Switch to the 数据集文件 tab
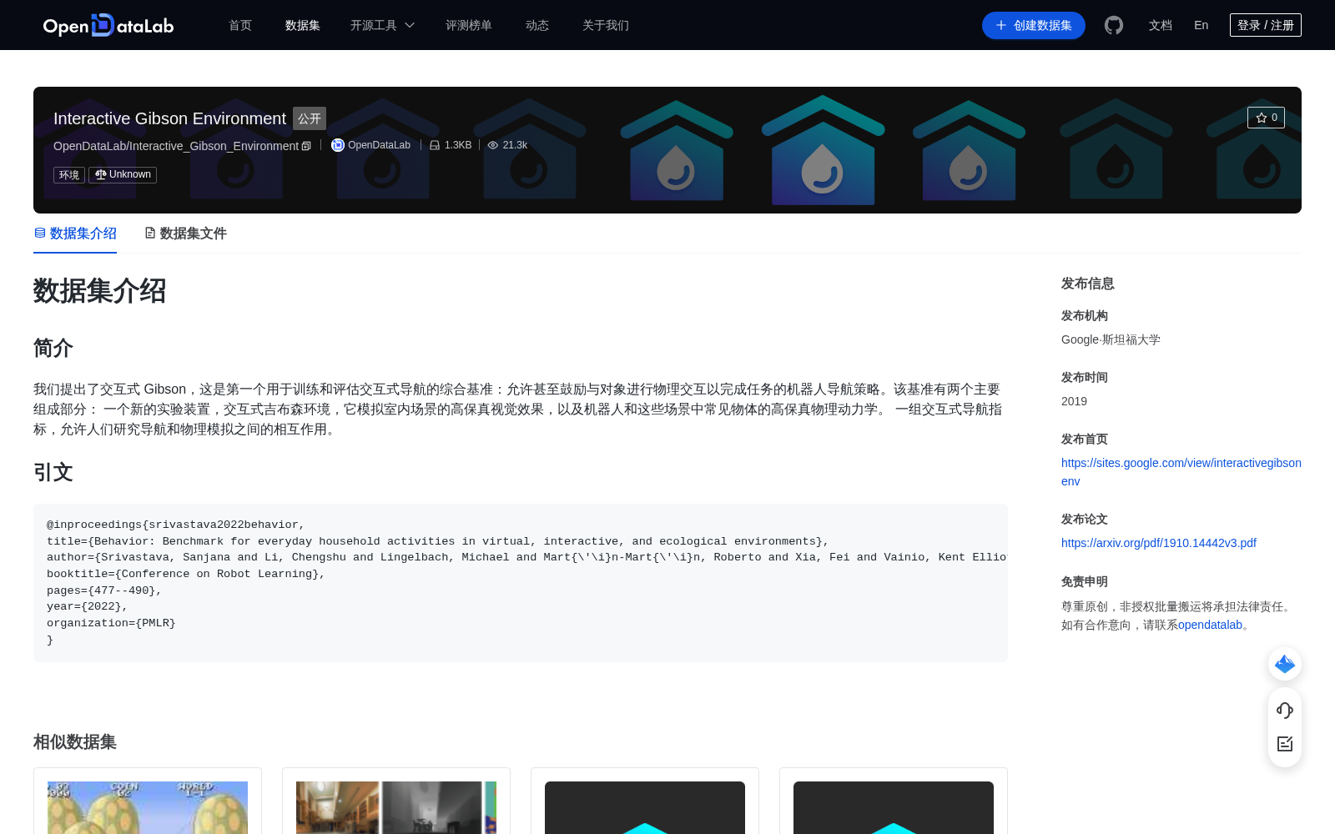The height and width of the screenshot is (834, 1335). pos(185,234)
